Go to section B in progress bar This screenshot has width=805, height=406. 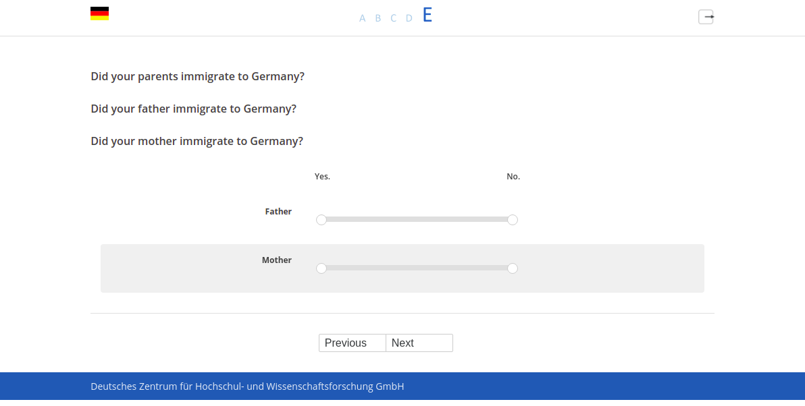(378, 18)
